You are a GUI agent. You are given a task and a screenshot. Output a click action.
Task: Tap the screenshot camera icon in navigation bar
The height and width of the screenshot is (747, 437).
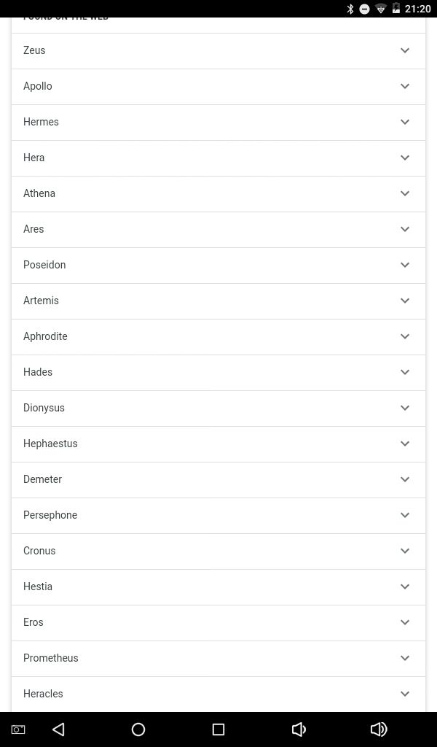[x=18, y=729]
